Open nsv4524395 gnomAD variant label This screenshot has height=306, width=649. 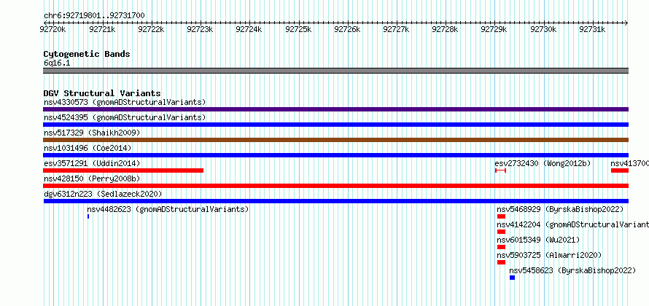click(125, 117)
